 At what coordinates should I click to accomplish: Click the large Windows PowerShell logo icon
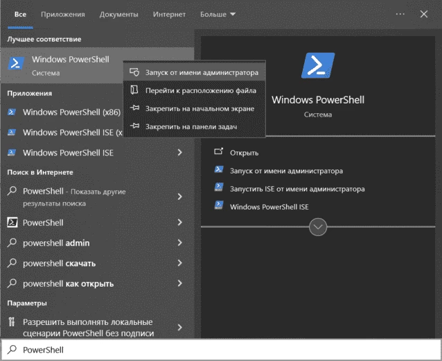coord(318,65)
